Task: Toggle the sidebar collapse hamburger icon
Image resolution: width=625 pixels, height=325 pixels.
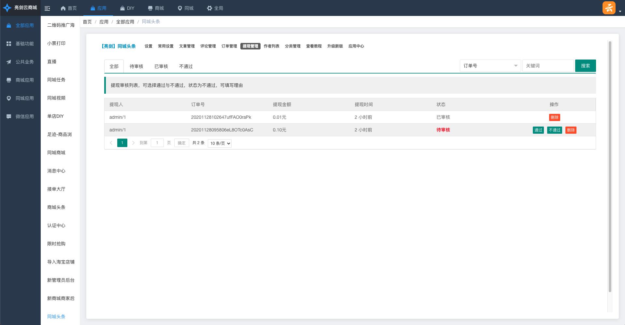Action: (47, 8)
